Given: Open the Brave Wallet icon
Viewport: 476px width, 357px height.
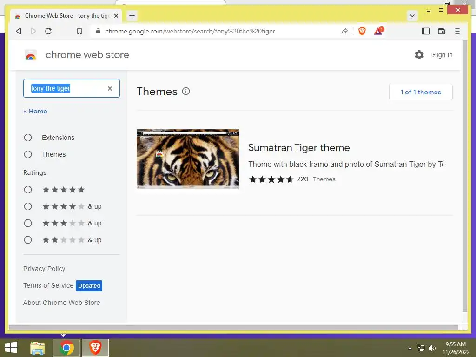Looking at the screenshot, I should tap(442, 31).
